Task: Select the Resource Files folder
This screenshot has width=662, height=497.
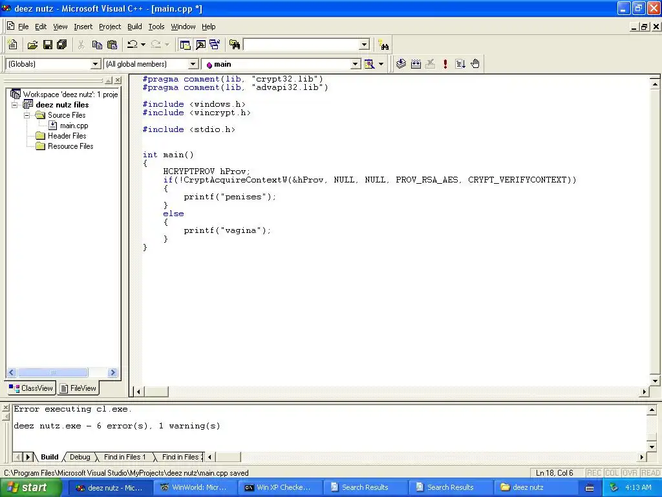Action: click(70, 146)
